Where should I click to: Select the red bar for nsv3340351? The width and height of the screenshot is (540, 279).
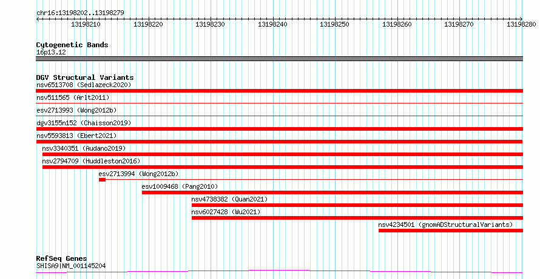[x=282, y=154]
